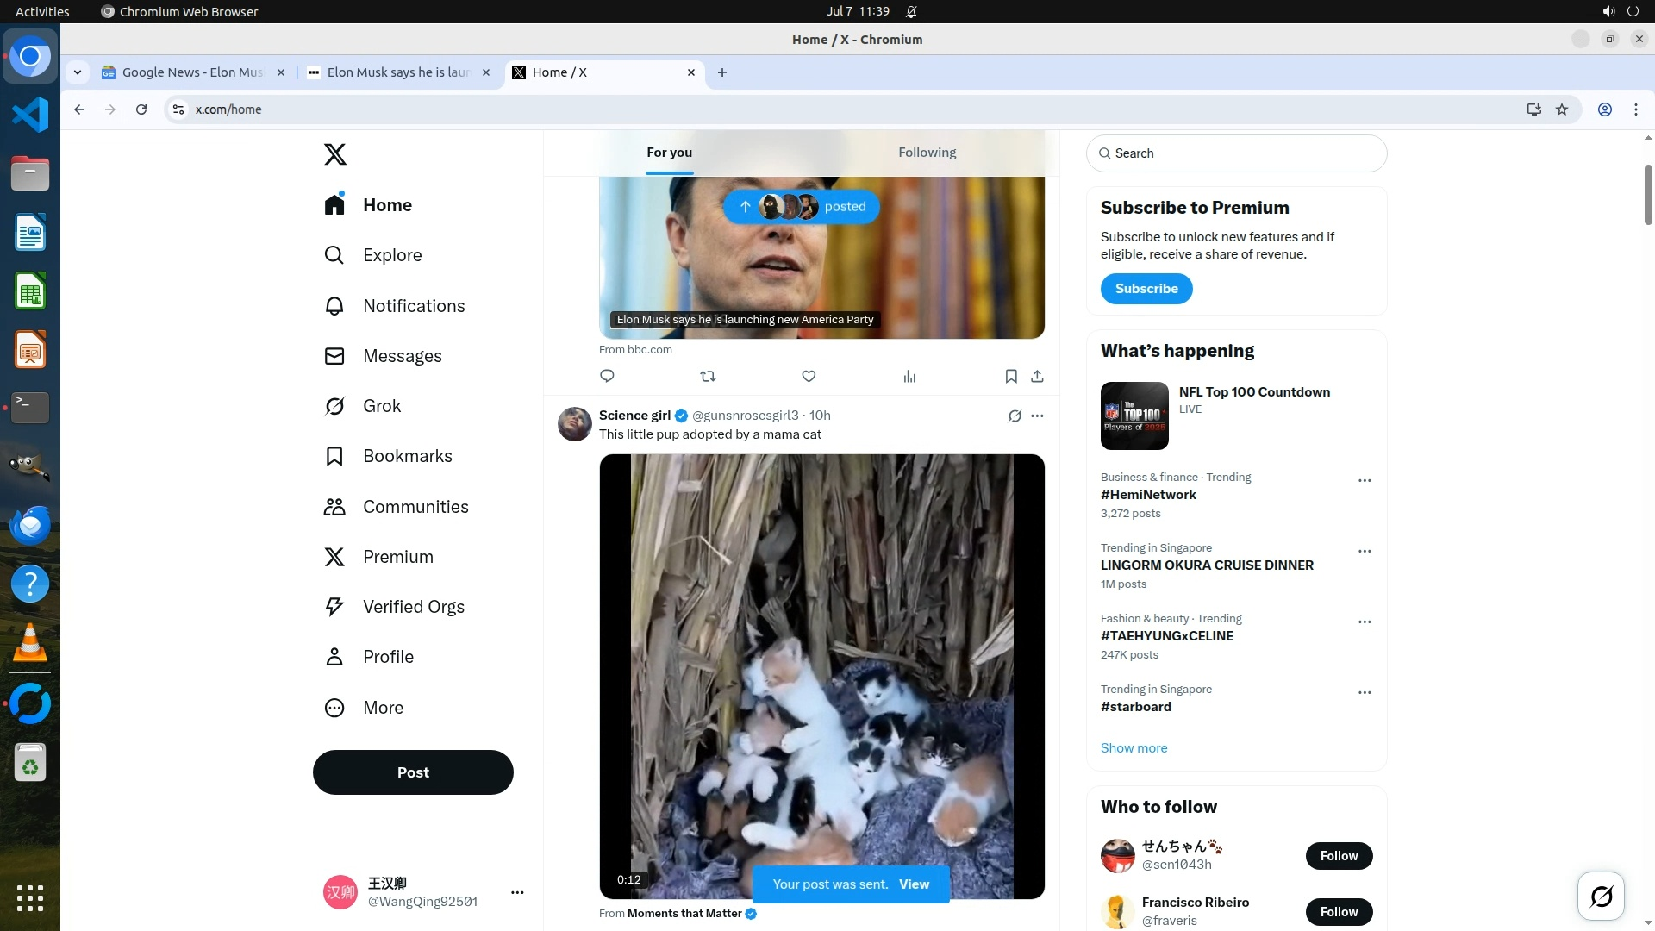Click Show more under trends
Image resolution: width=1655 pixels, height=931 pixels.
(1134, 748)
